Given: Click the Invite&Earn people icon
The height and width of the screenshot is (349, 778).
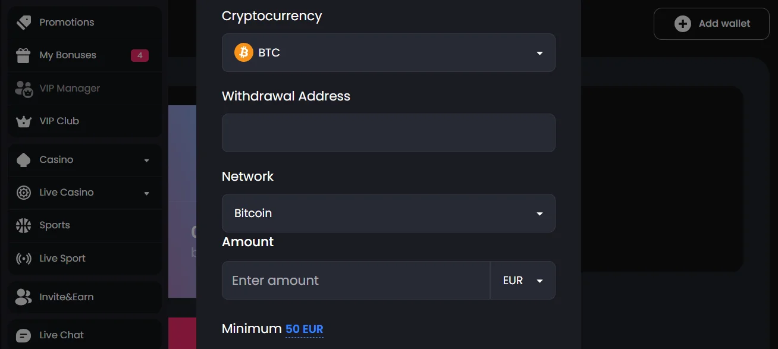Looking at the screenshot, I should pos(24,297).
